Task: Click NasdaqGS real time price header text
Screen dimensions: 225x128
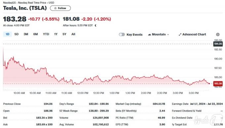Action: [28, 3]
